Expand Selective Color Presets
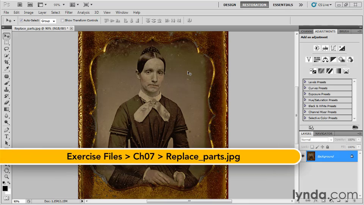Viewport: 364px width, 205px height. pyautogui.click(x=305, y=118)
